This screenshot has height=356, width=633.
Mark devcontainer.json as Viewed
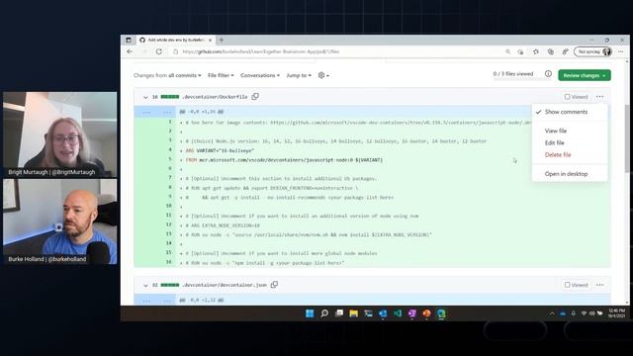(576, 285)
